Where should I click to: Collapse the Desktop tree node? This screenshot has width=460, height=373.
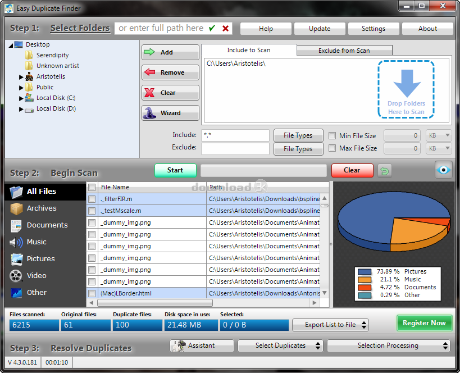(11, 46)
